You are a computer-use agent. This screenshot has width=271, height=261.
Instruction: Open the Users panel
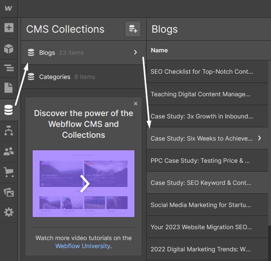8,151
